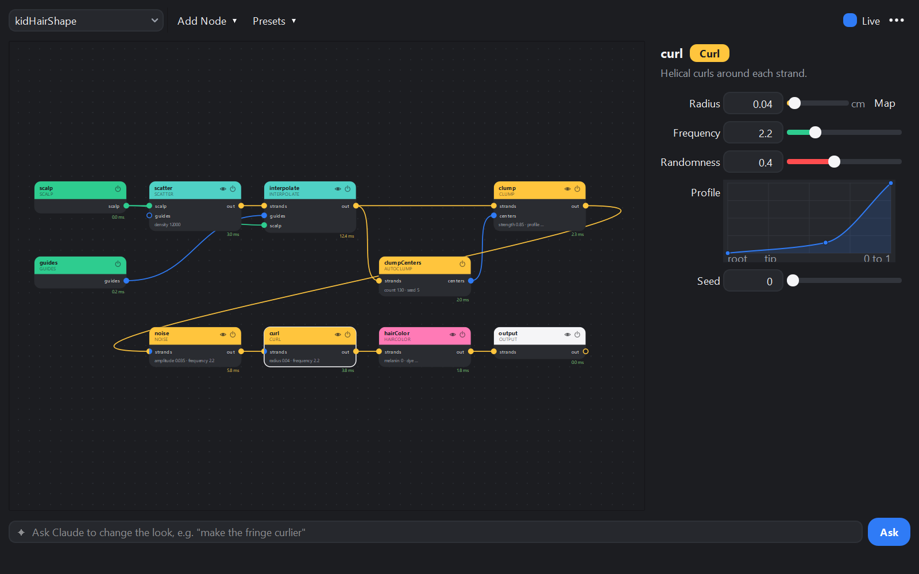Image resolution: width=919 pixels, height=574 pixels.
Task: Click the Frequency slider handle
Action: point(815,133)
